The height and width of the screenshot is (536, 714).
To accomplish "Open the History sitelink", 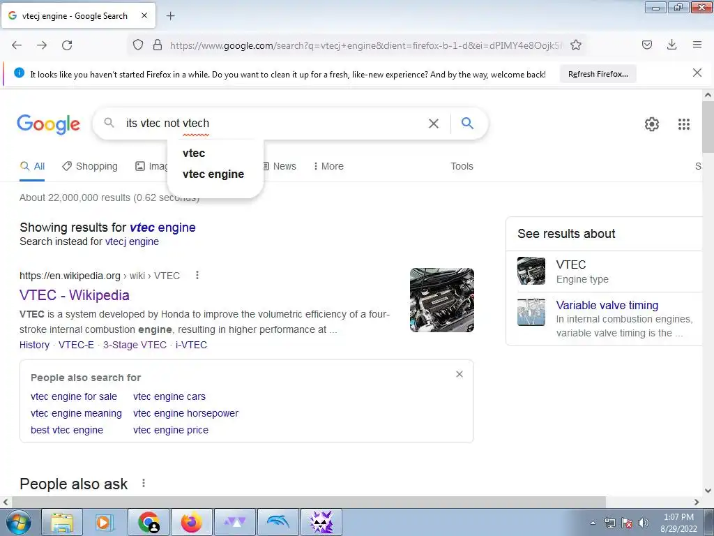I will (x=34, y=345).
